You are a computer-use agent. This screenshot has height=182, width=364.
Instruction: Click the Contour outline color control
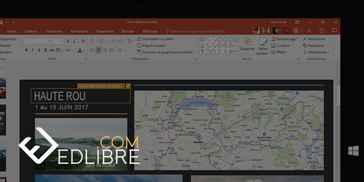click(x=281, y=45)
